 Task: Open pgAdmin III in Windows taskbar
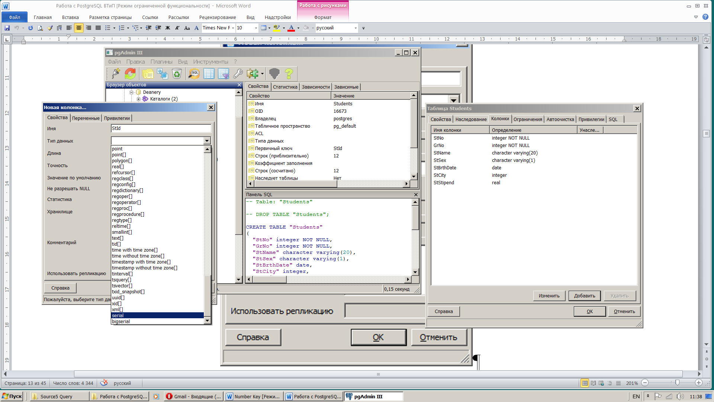tap(373, 396)
